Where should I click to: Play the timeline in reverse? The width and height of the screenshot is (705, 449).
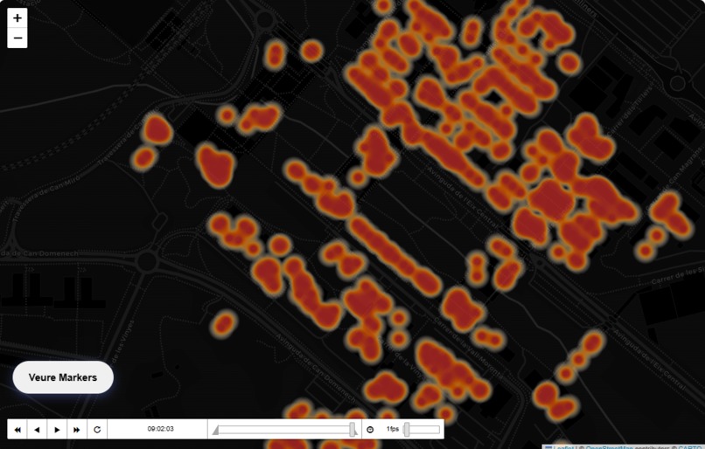[38, 430]
